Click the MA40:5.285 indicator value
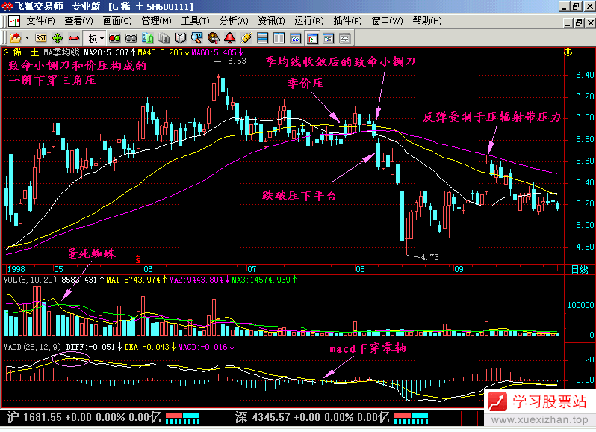 [x=160, y=52]
